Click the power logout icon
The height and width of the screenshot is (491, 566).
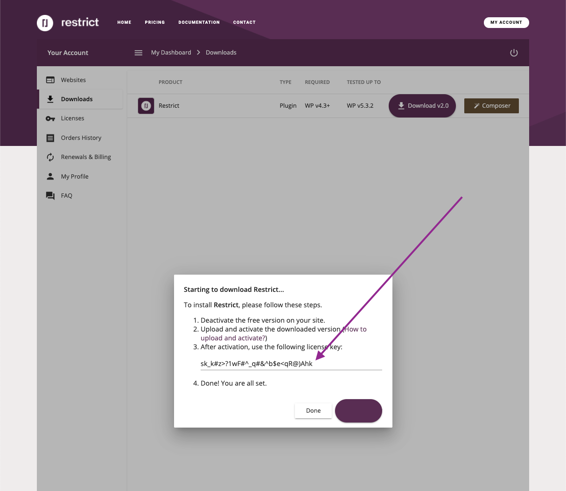(x=514, y=53)
